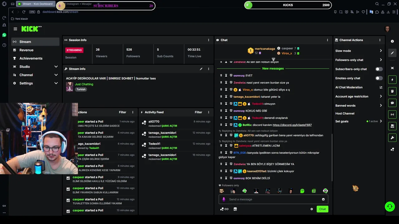This screenshot has width=399, height=224.
Task: Click the chat scrollbar
Action: coord(332,157)
